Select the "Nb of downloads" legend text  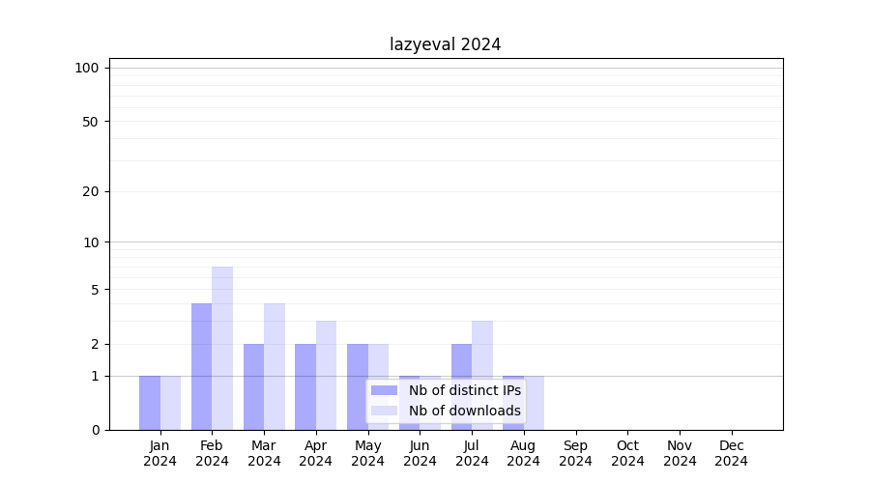point(464,411)
